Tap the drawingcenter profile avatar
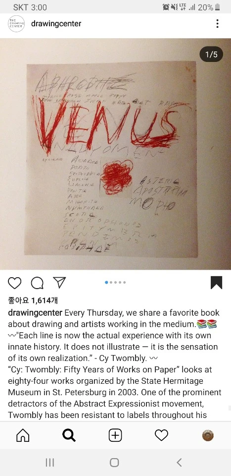Image resolution: width=231 pixels, height=476 pixels. 16,24
